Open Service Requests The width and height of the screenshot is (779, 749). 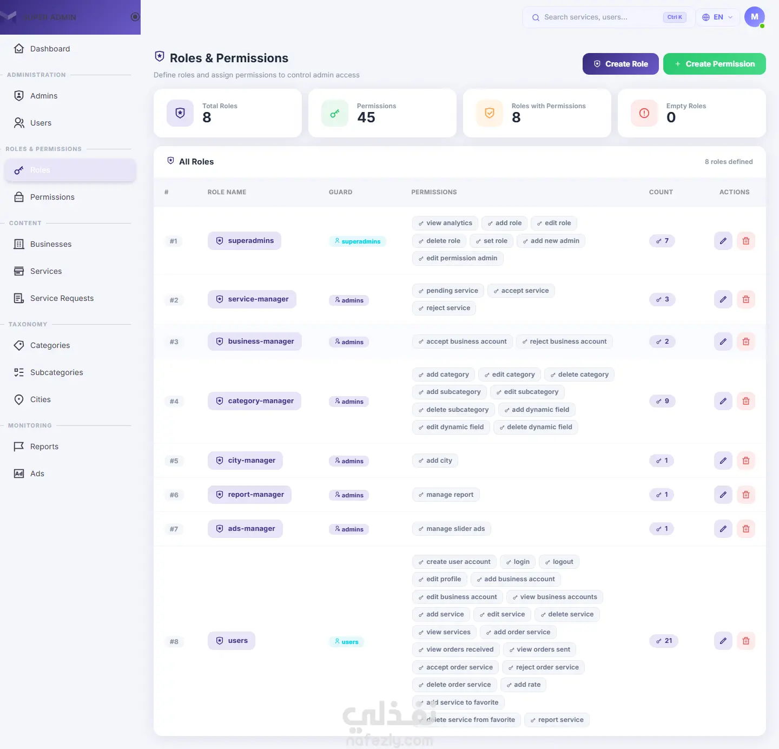pos(70,298)
